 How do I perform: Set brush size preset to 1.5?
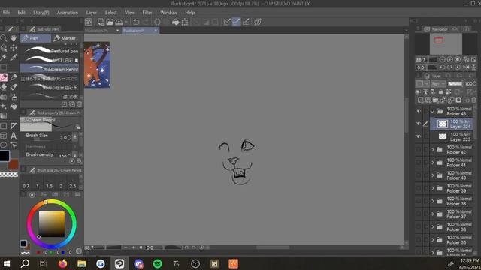coord(49,186)
